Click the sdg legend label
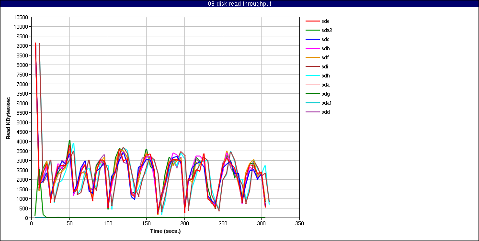Image resolution: width=479 pixels, height=241 pixels. [326, 94]
